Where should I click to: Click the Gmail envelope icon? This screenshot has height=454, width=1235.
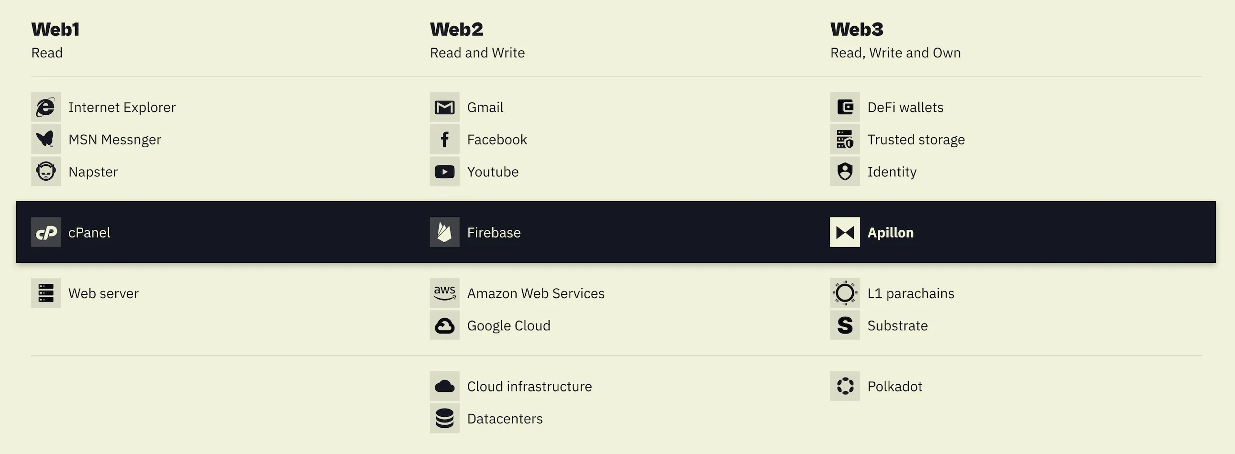pyautogui.click(x=444, y=107)
